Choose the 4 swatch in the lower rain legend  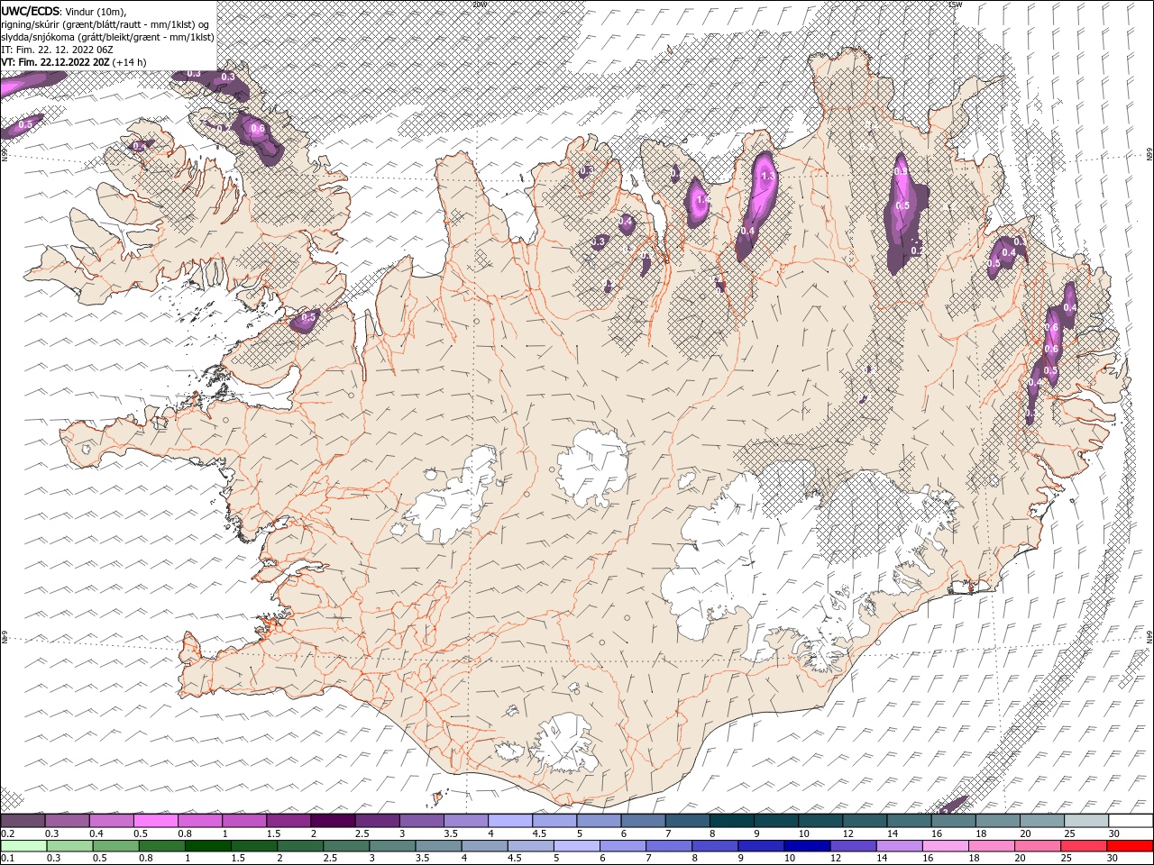tap(484, 846)
